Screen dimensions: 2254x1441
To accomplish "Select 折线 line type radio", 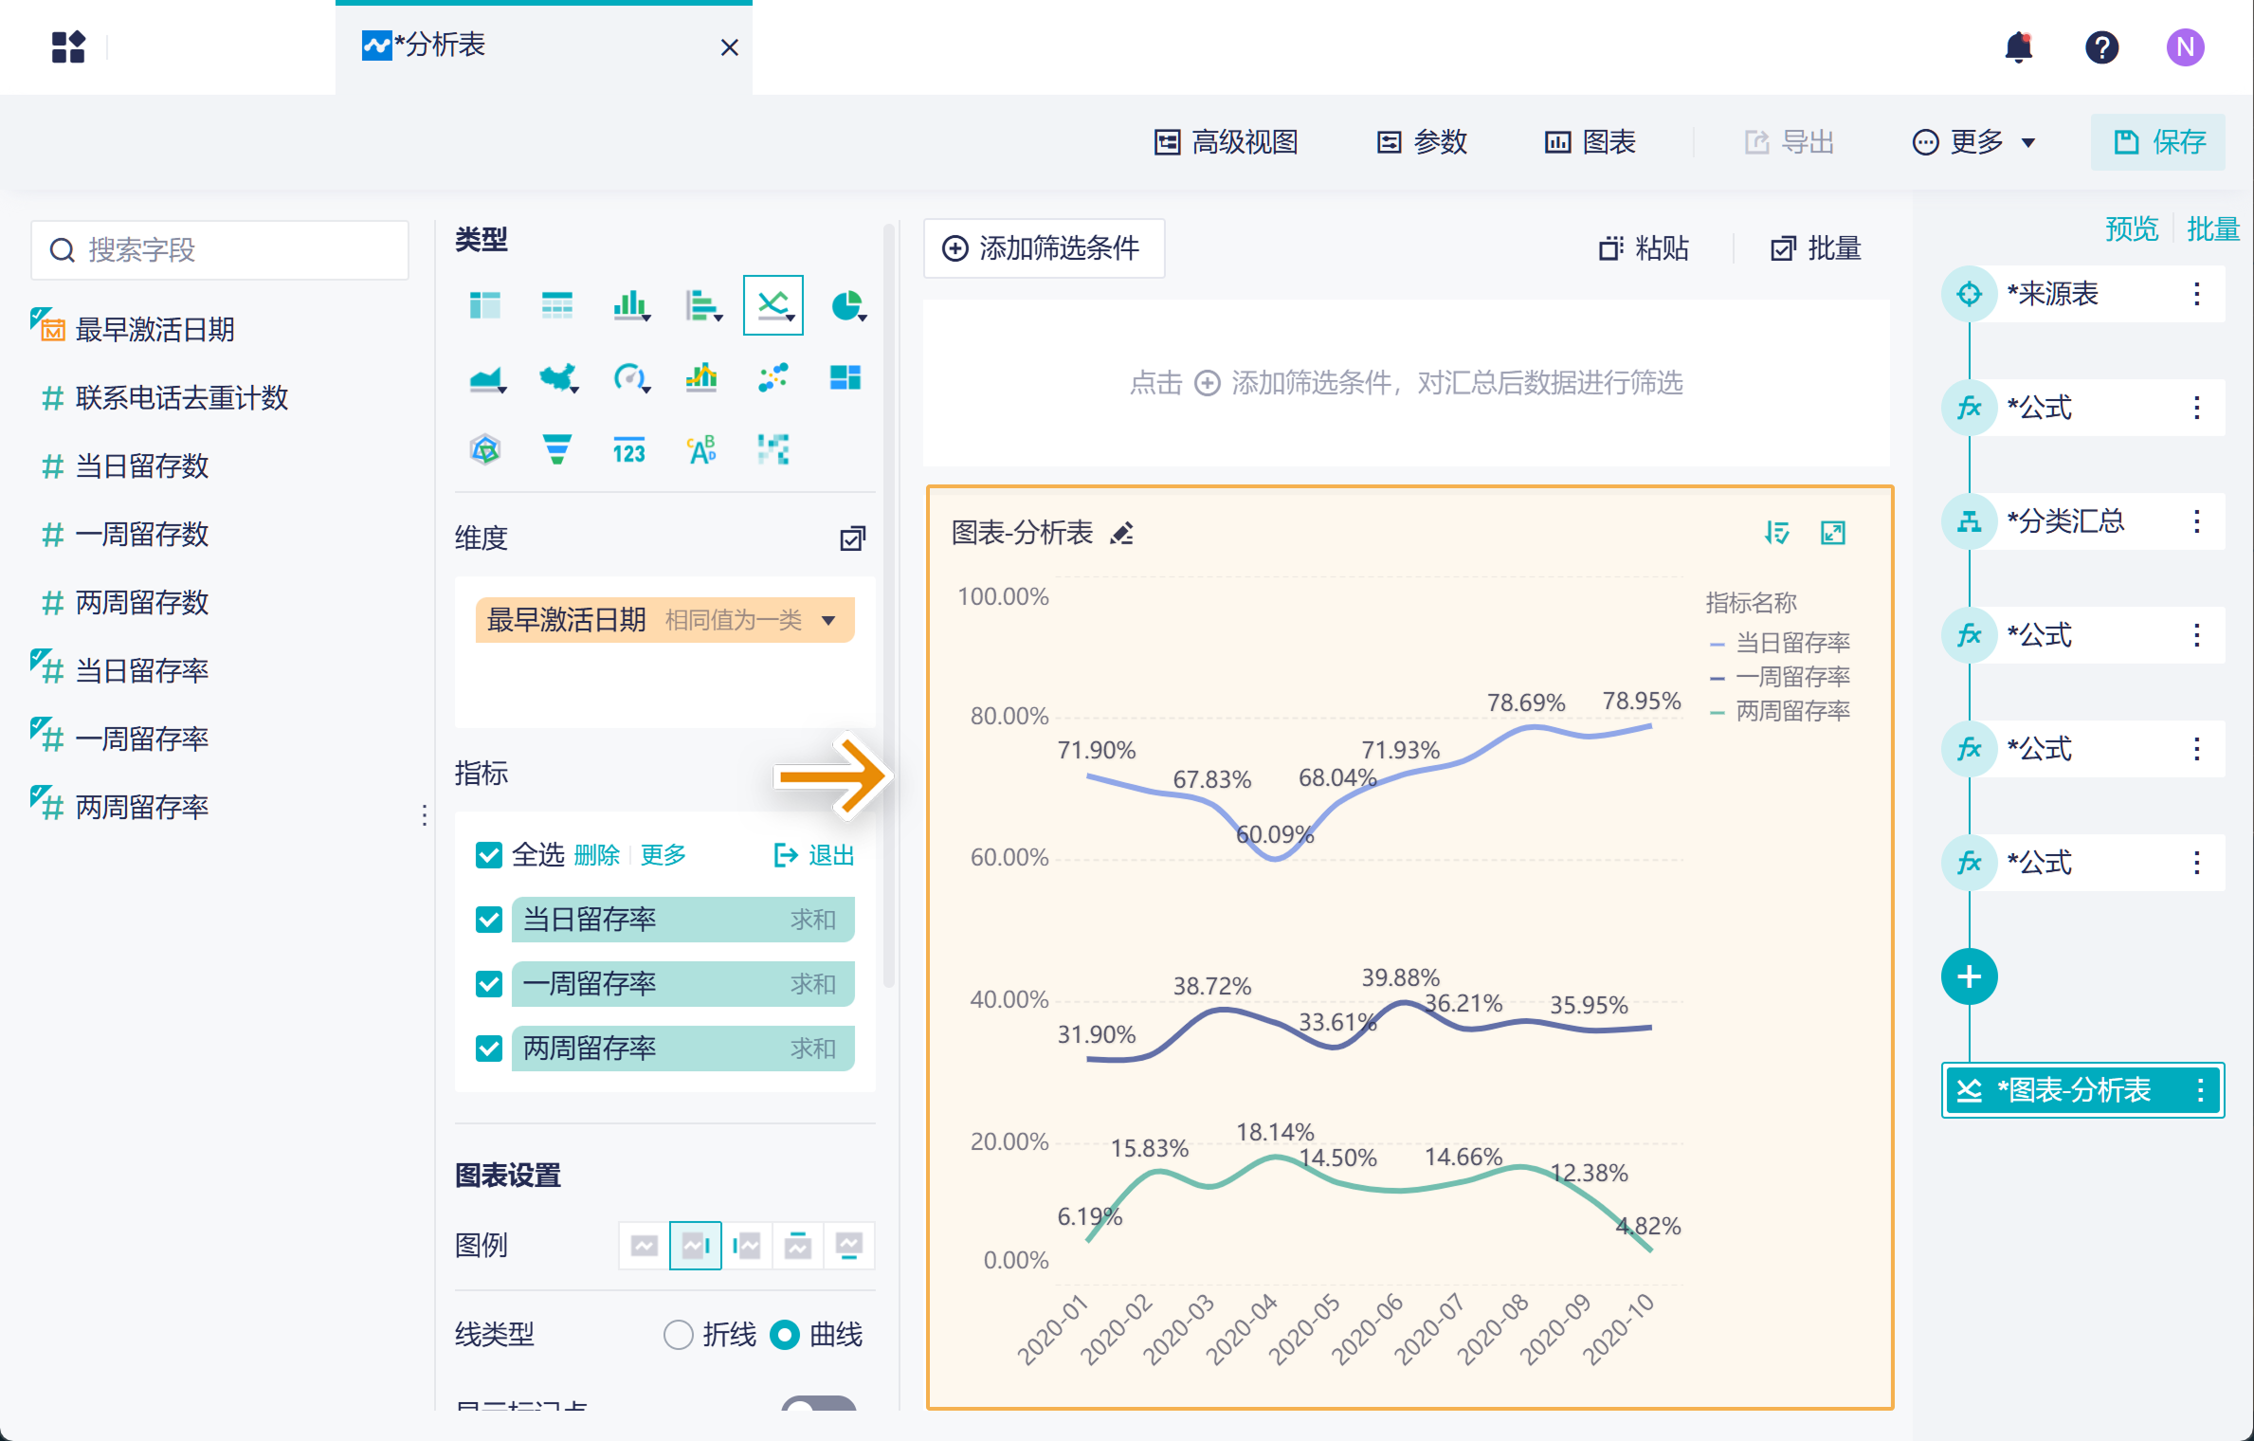I will [678, 1335].
